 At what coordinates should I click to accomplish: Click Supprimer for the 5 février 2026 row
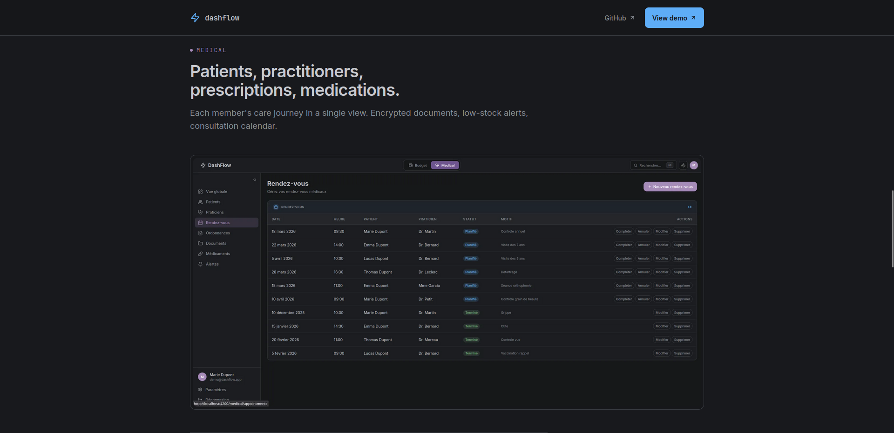click(682, 353)
